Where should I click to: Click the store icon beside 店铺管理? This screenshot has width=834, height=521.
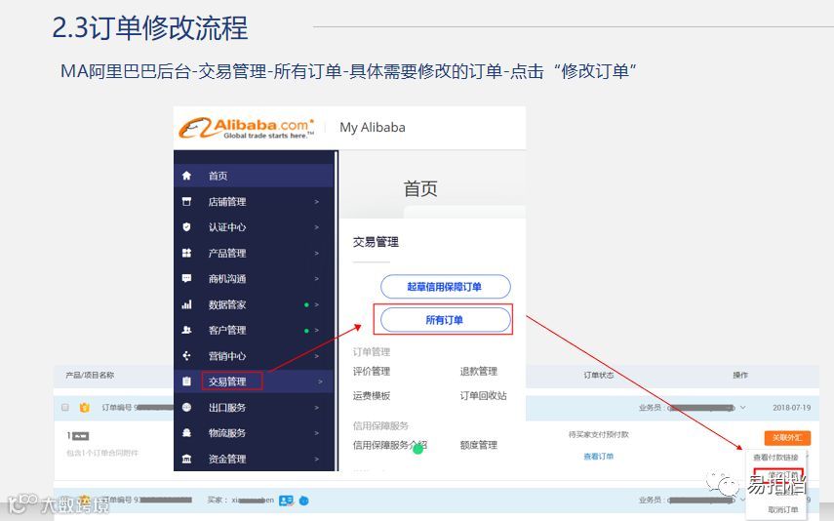(186, 202)
